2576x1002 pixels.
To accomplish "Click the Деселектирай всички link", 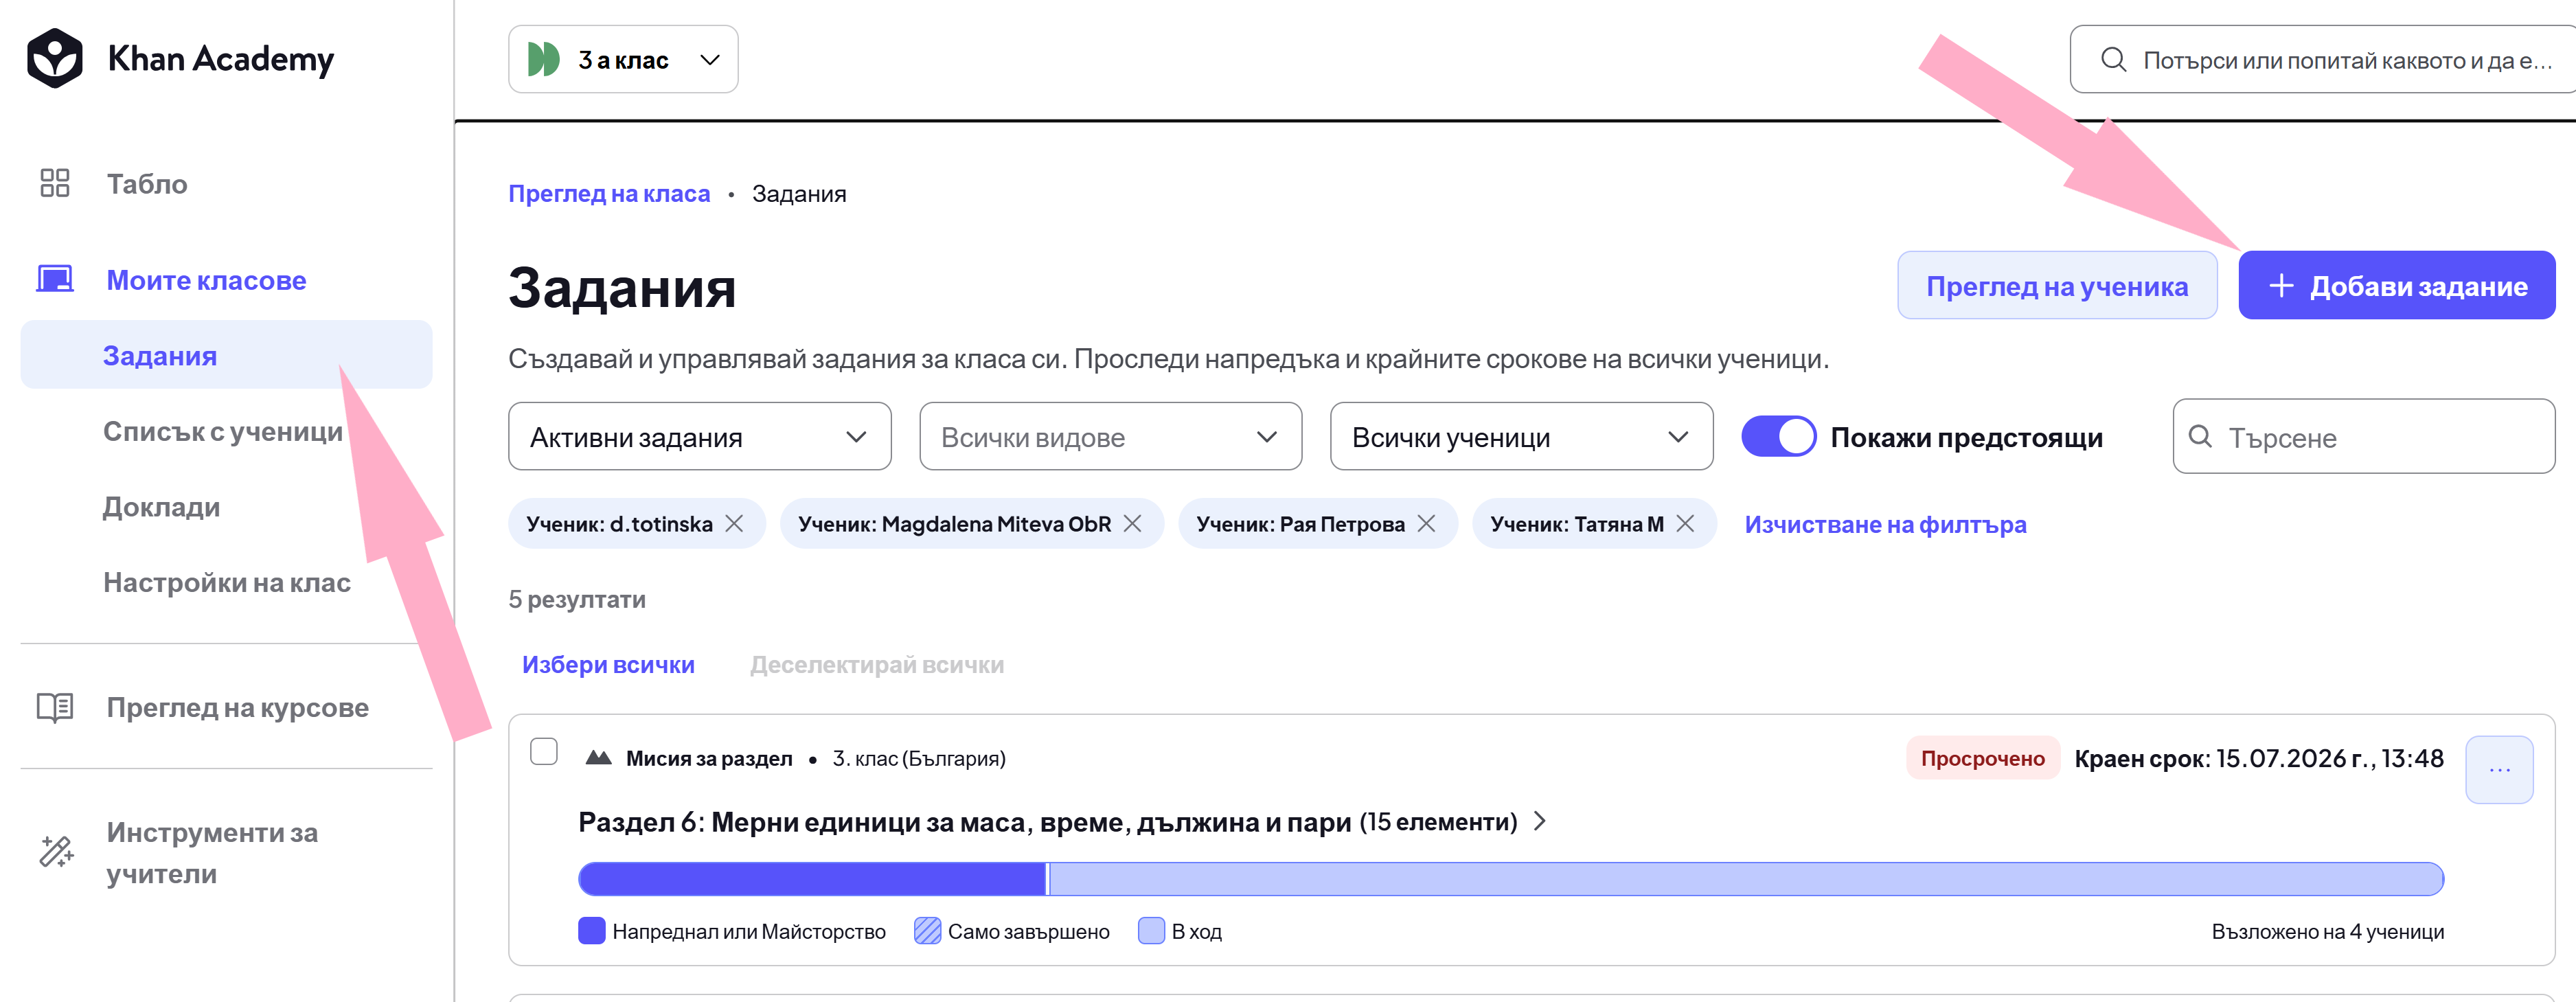I will click(878, 665).
